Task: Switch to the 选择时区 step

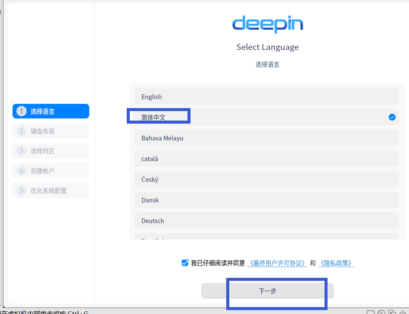Action: pos(50,151)
